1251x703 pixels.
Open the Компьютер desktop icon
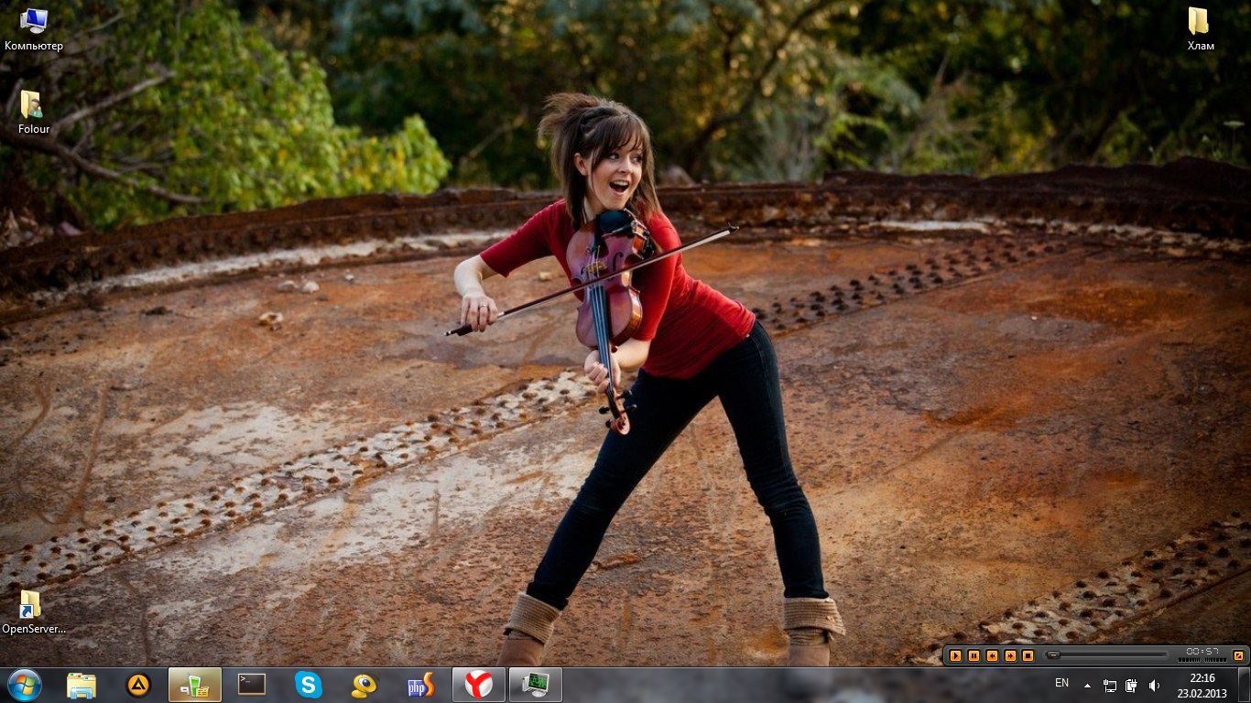click(34, 27)
